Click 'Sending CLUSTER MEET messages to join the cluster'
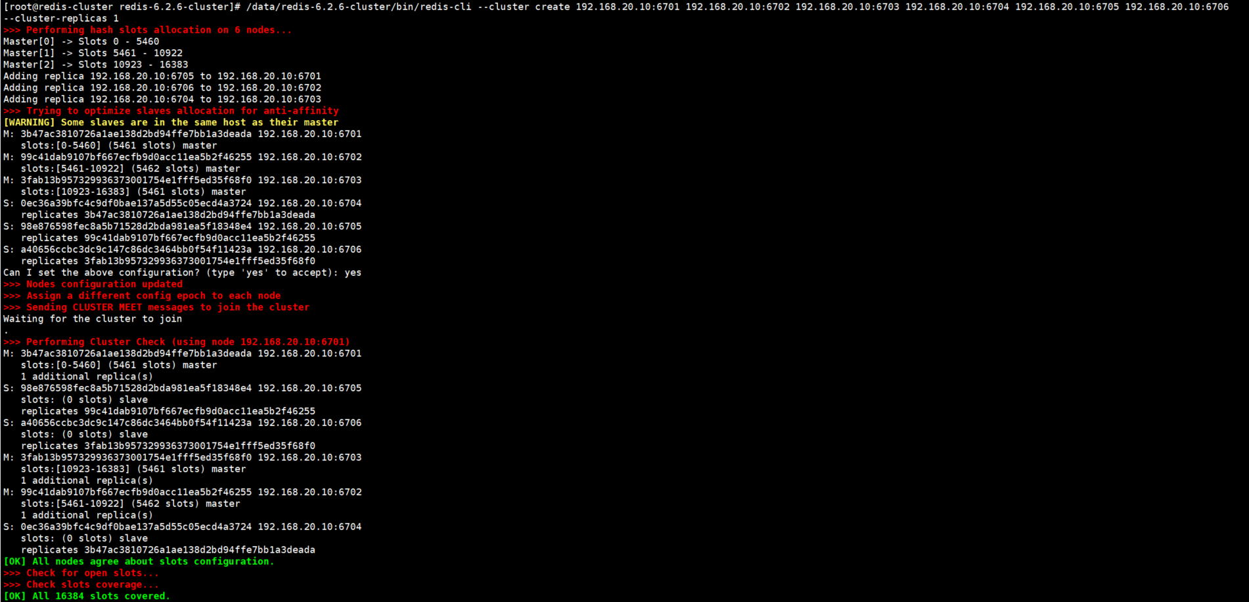The image size is (1249, 602). [x=156, y=308]
